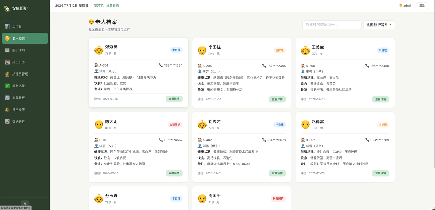The image size is (435, 210).
Task: Open the 数据分析 chart icon
Action: [x=7, y=121]
